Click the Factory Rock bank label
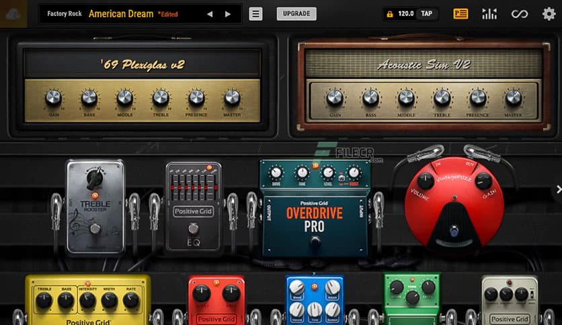 pos(65,13)
